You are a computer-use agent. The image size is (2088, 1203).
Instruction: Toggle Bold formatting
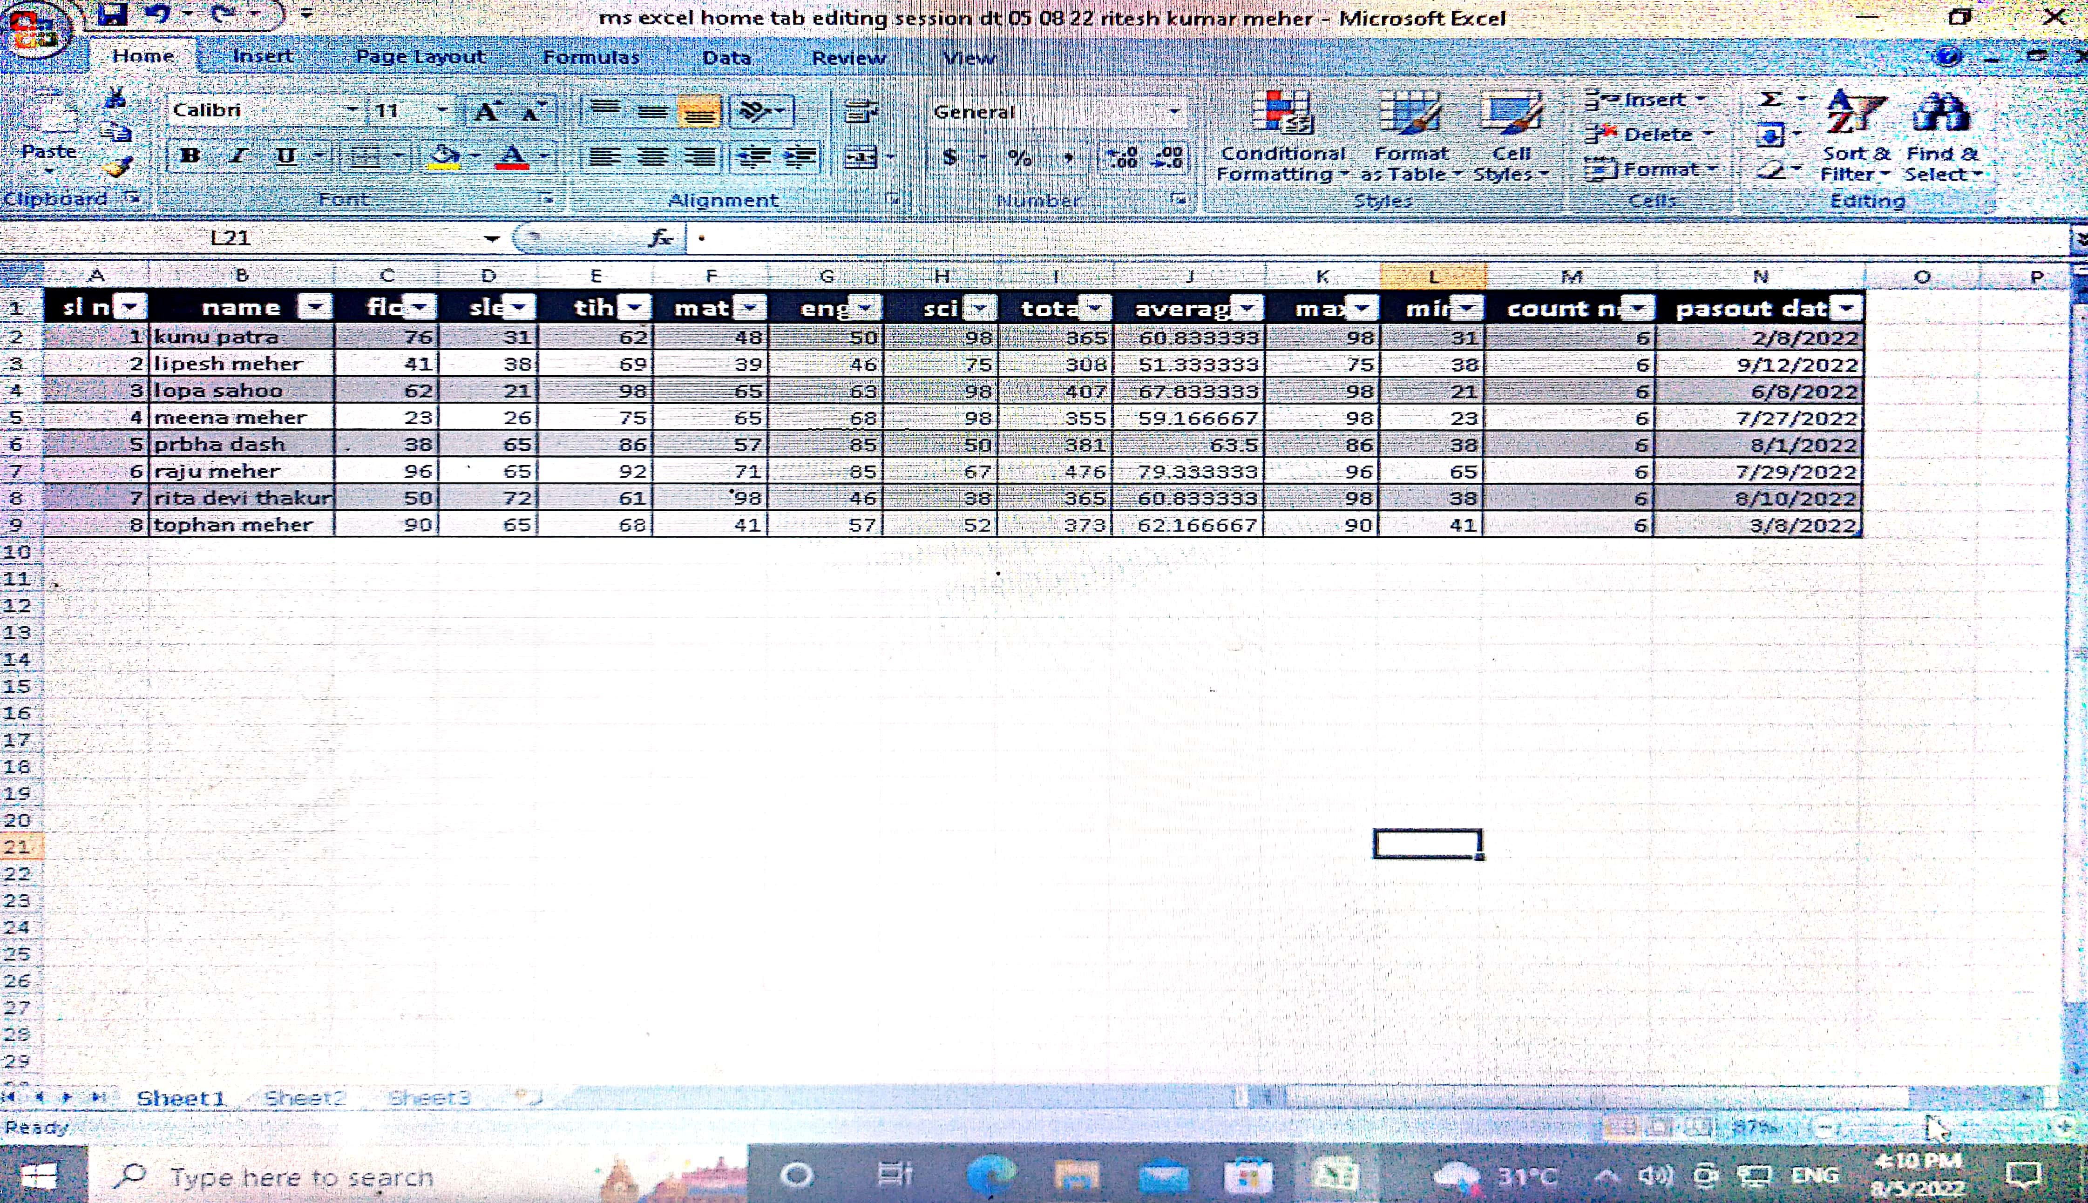(190, 155)
